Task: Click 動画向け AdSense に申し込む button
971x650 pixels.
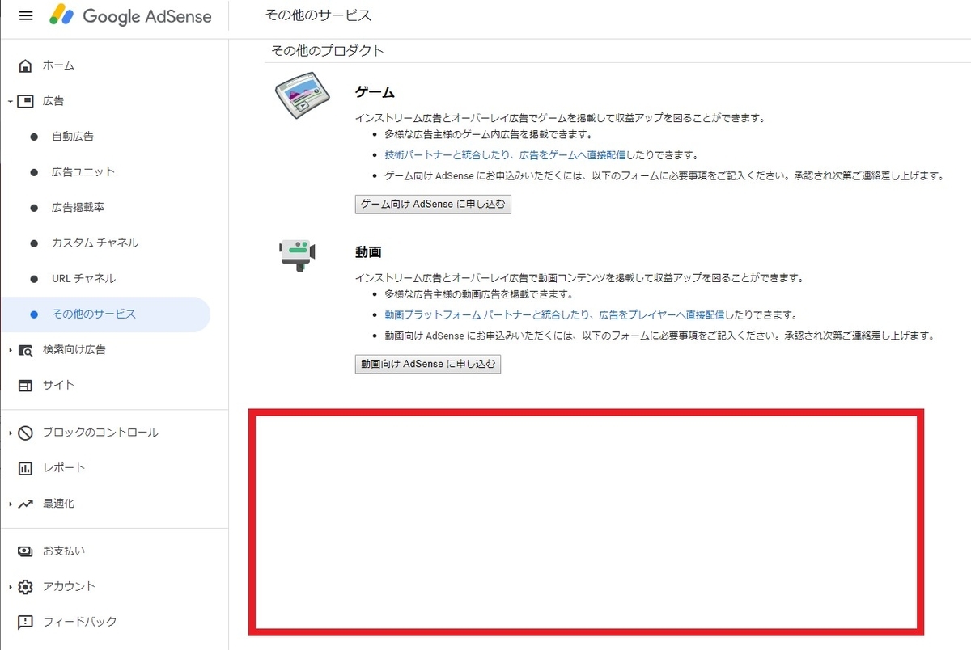Action: 428,365
